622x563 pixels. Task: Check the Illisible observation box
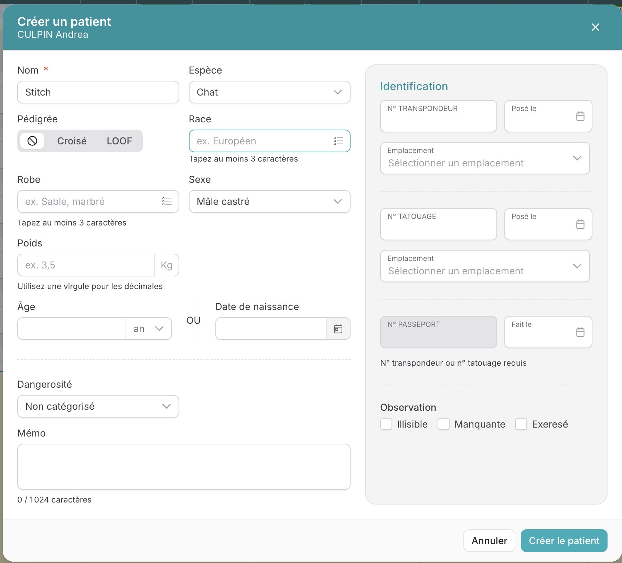pyautogui.click(x=386, y=424)
